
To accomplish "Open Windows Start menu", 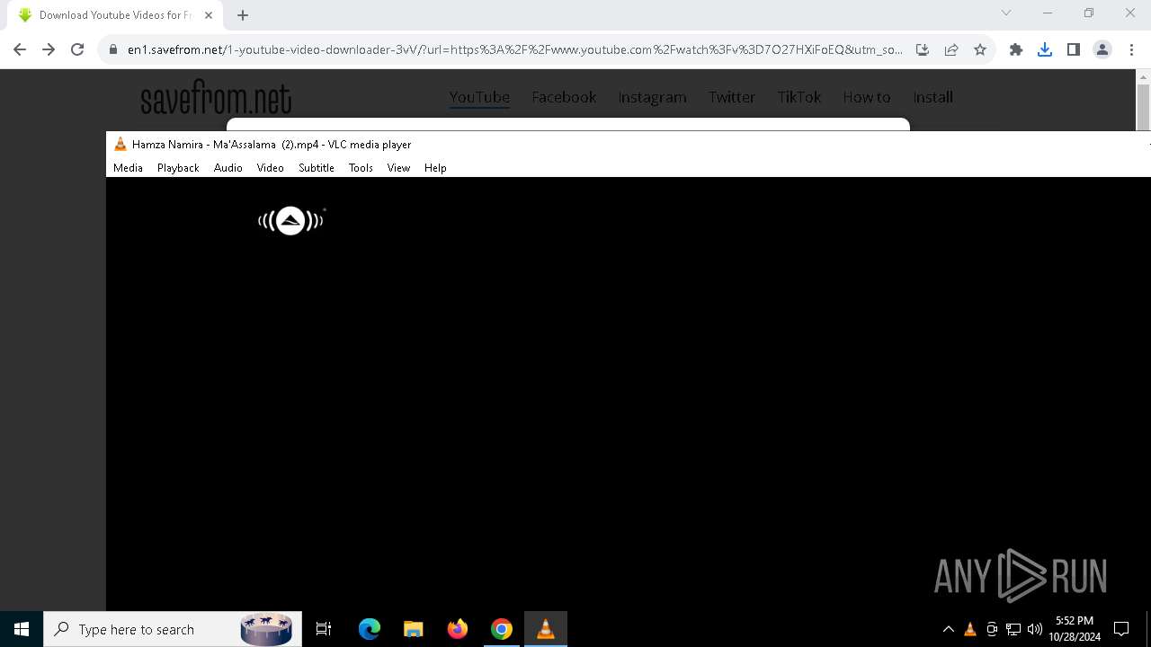I will click(x=22, y=629).
